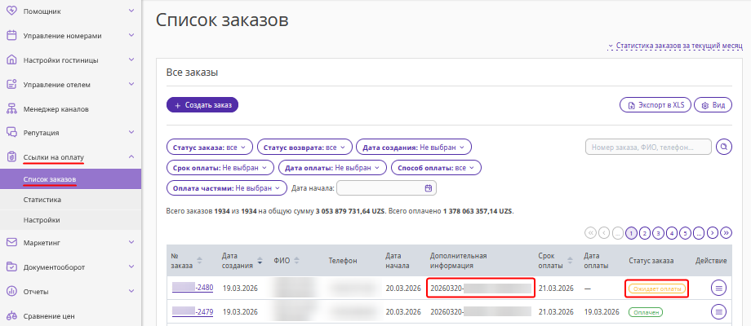Open Статус заказа filter dropdown
751x326 pixels.
pyautogui.click(x=210, y=148)
